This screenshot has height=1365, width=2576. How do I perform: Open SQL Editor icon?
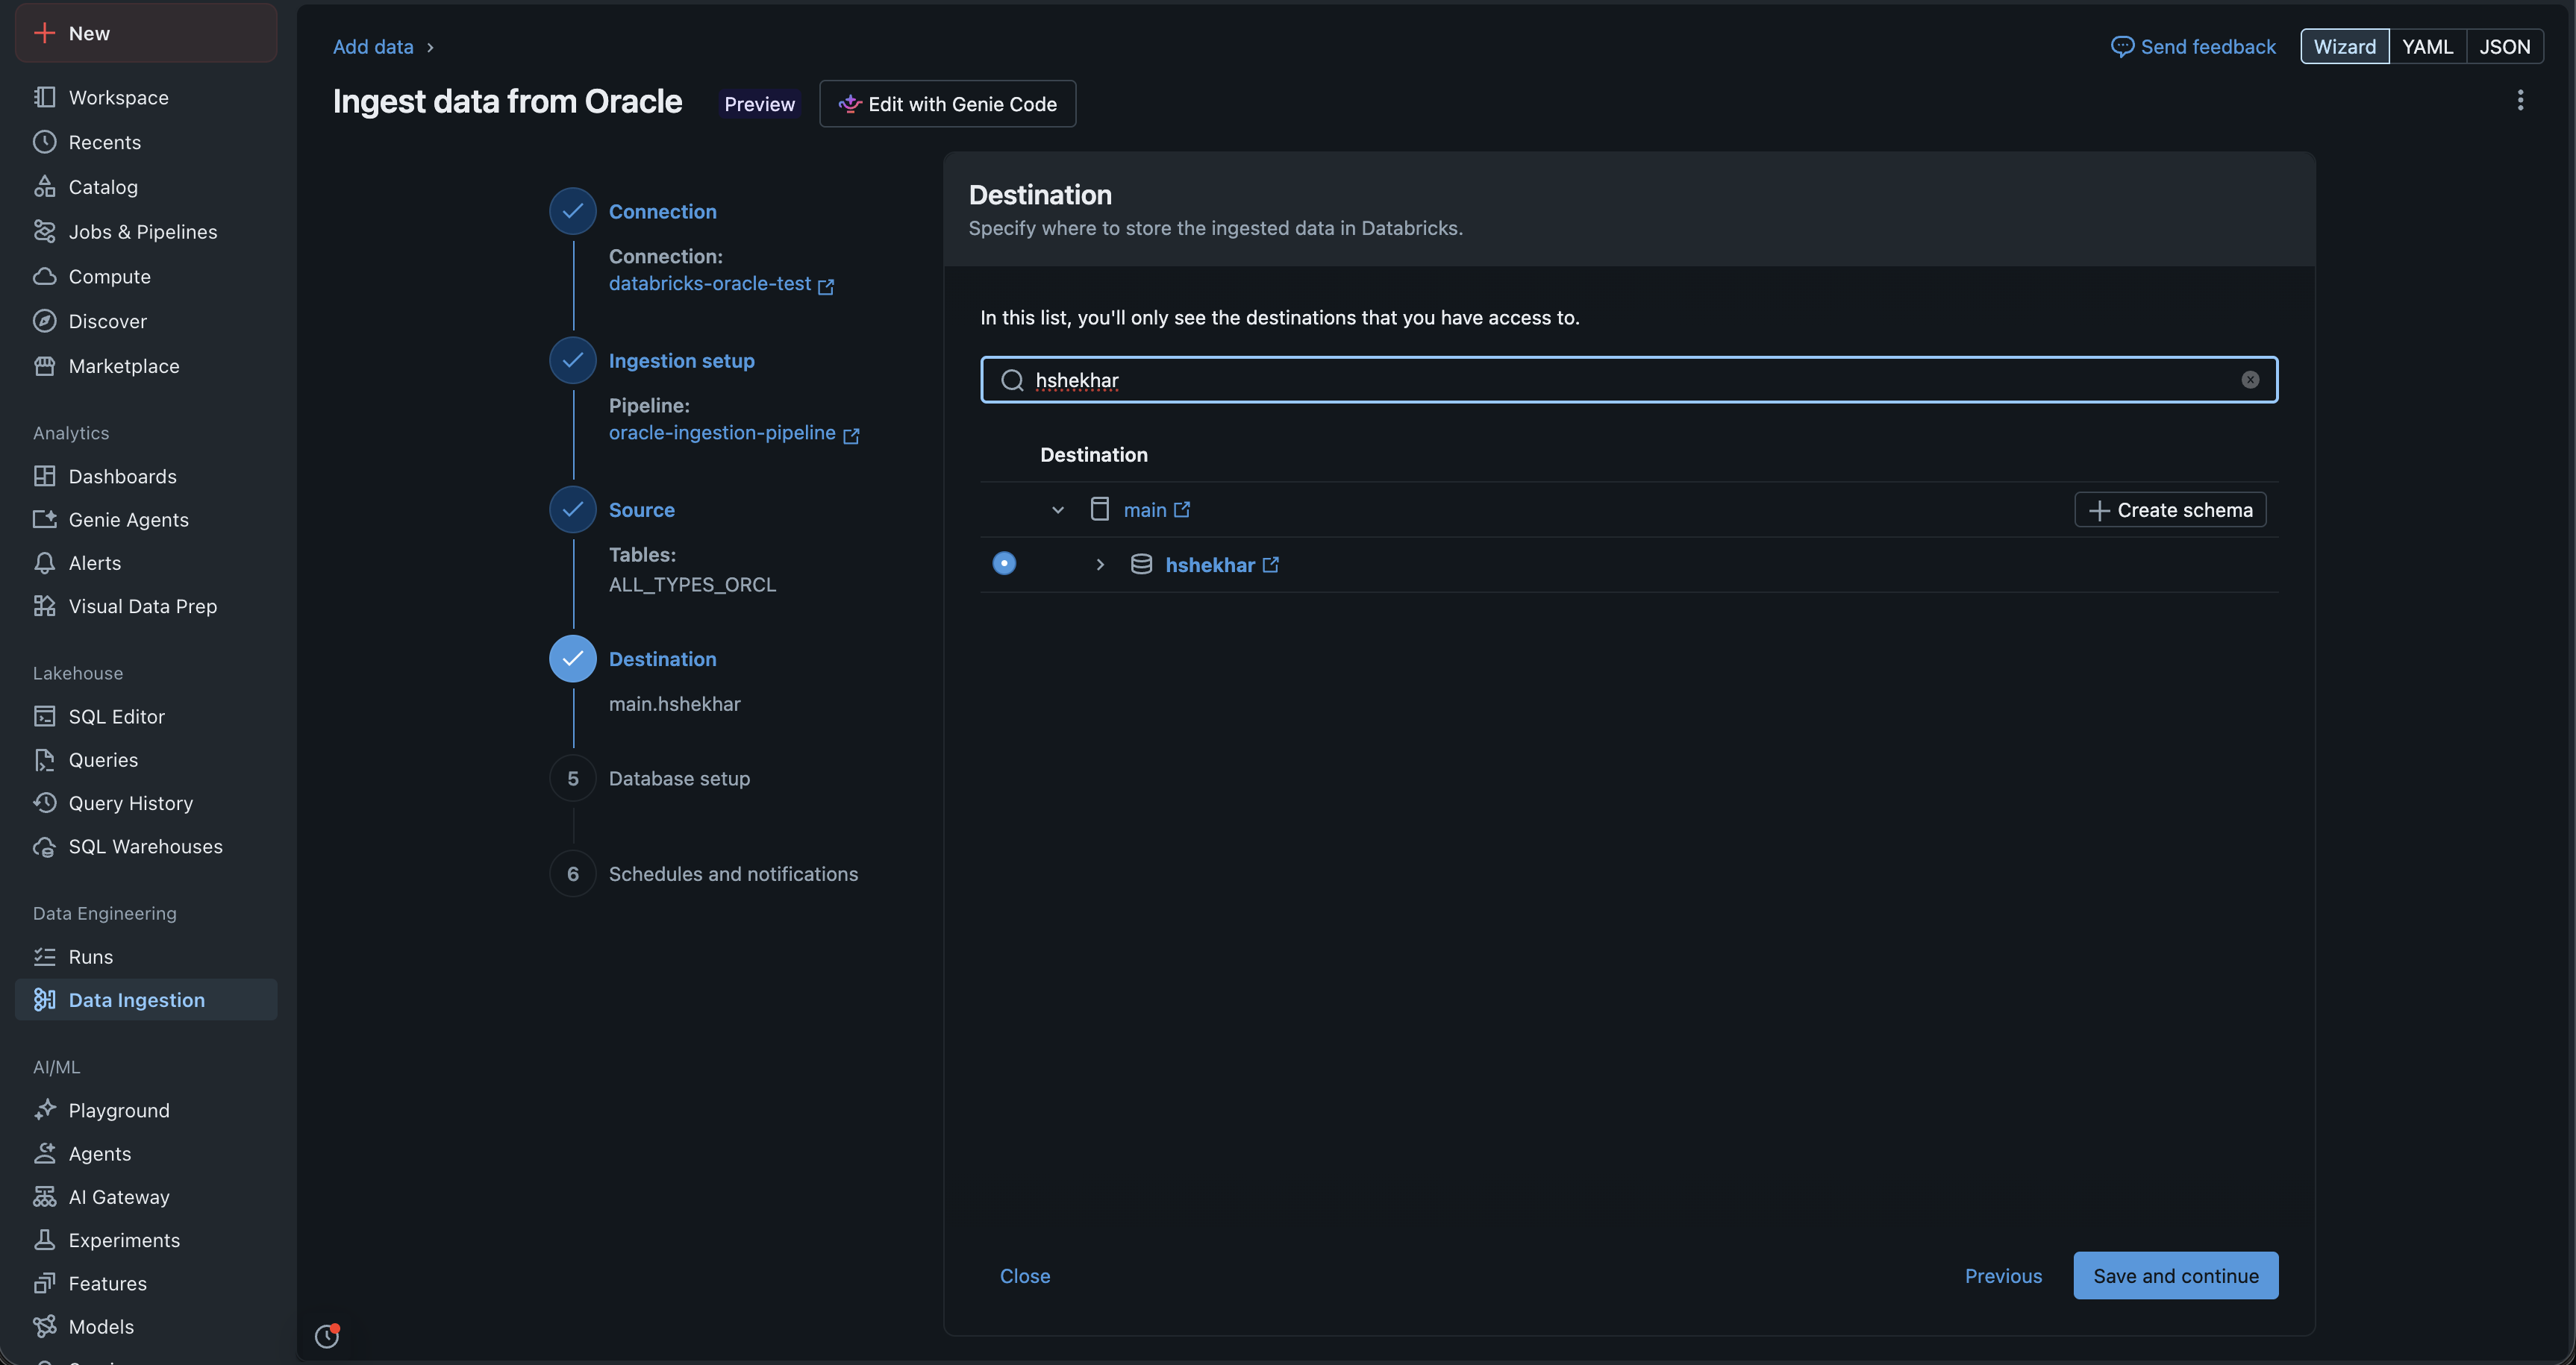pyautogui.click(x=44, y=717)
